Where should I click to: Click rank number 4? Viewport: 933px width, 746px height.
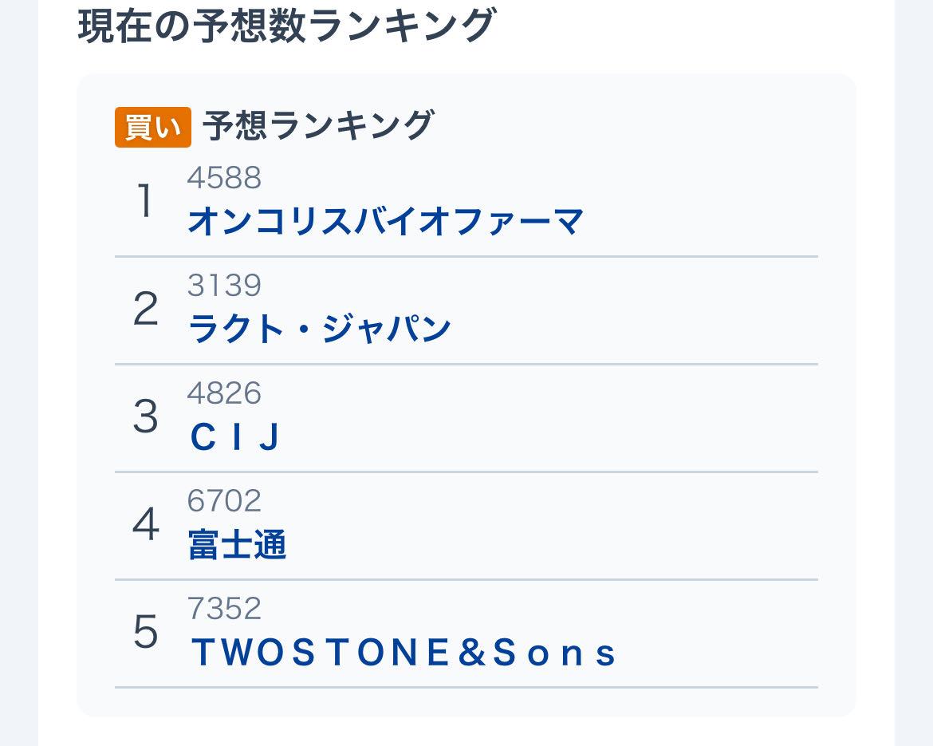[x=145, y=524]
